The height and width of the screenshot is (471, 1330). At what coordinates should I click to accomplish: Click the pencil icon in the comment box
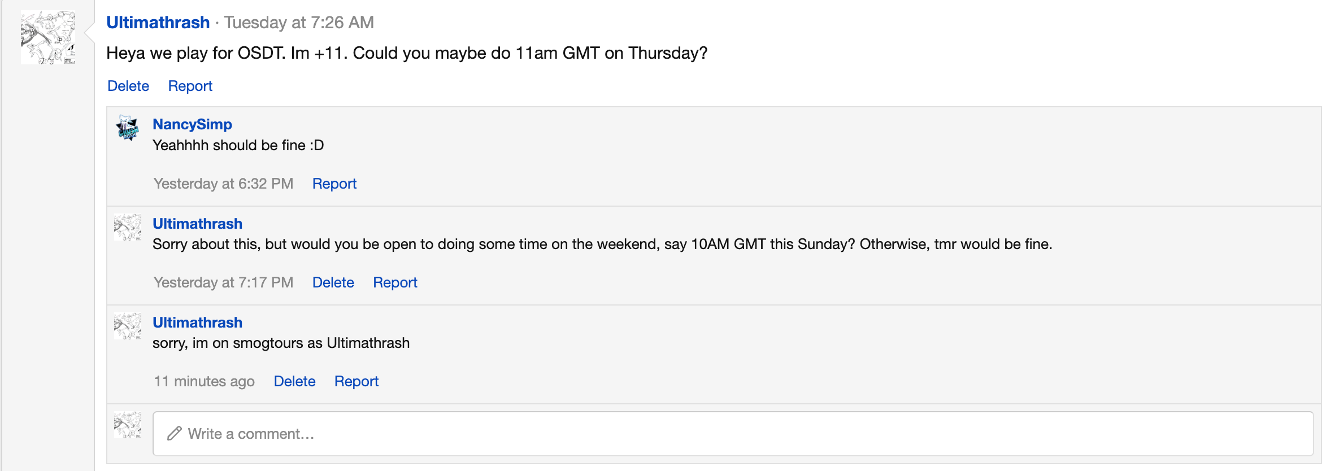[174, 433]
